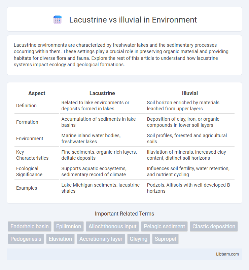Image resolution: width=249 pixels, height=270 pixels.
Task: Click the 'Lacustrine' column header
Action: (102, 93)
